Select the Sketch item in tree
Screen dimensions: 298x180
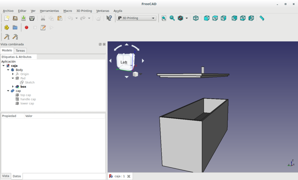pyautogui.click(x=30, y=82)
